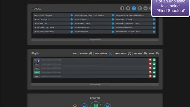The image size is (190, 107).
Task: Select the waveform category icon
Action: (x=145, y=8)
